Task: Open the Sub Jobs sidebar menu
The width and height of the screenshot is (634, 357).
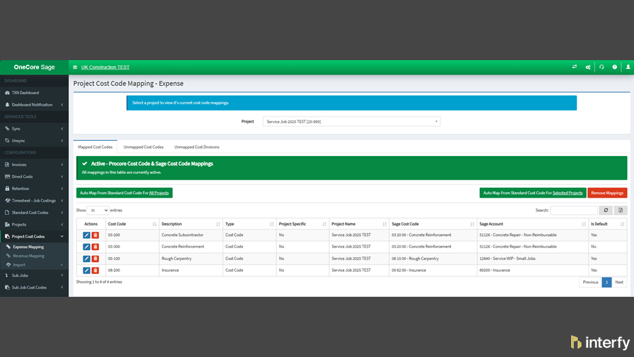Action: click(34, 276)
